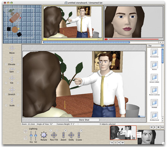This screenshot has height=147, width=167.
Task: Toggle the R button right of Spin
Action: (18, 72)
